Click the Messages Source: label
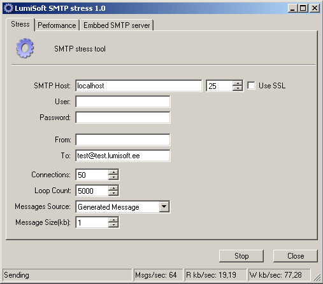 click(x=43, y=206)
